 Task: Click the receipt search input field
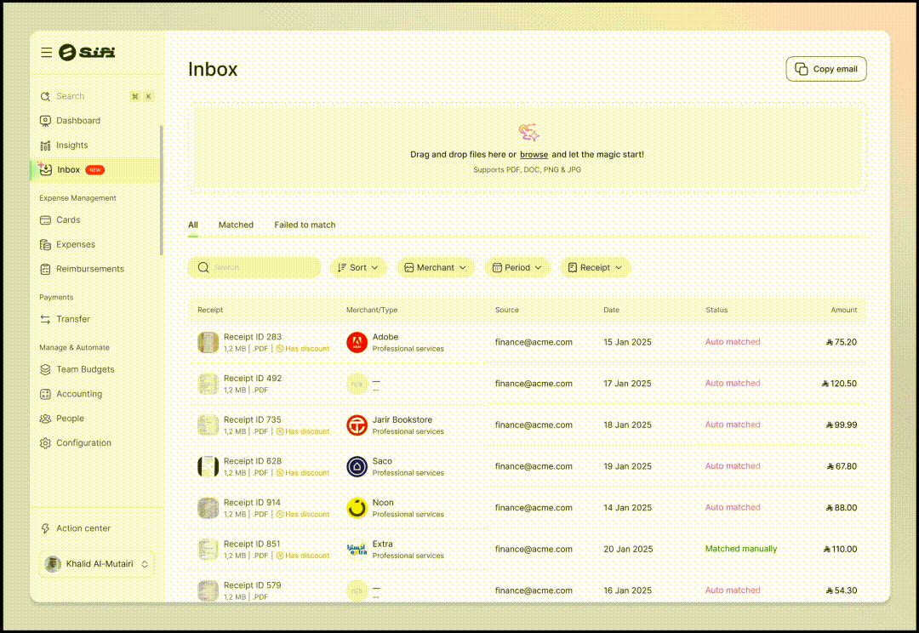pos(260,267)
